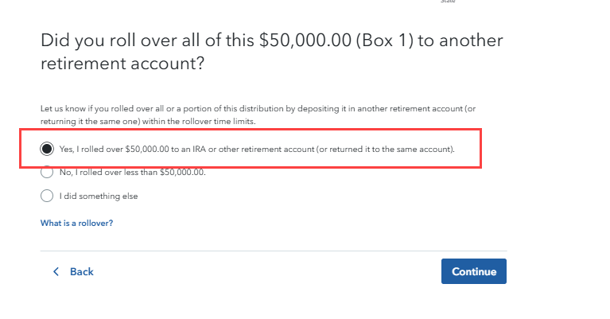Click the partially visible "State" label at top
The width and height of the screenshot is (610, 319).
pos(446,2)
